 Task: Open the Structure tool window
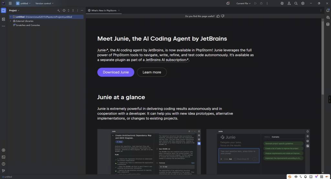[x=3, y=19]
